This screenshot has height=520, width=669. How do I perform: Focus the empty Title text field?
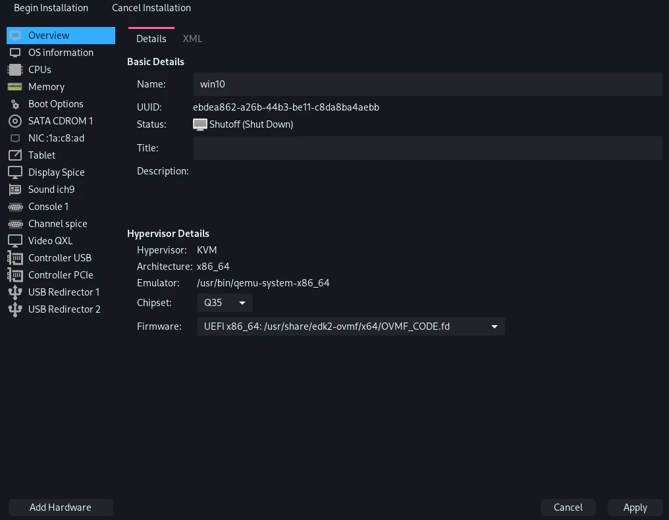[427, 148]
